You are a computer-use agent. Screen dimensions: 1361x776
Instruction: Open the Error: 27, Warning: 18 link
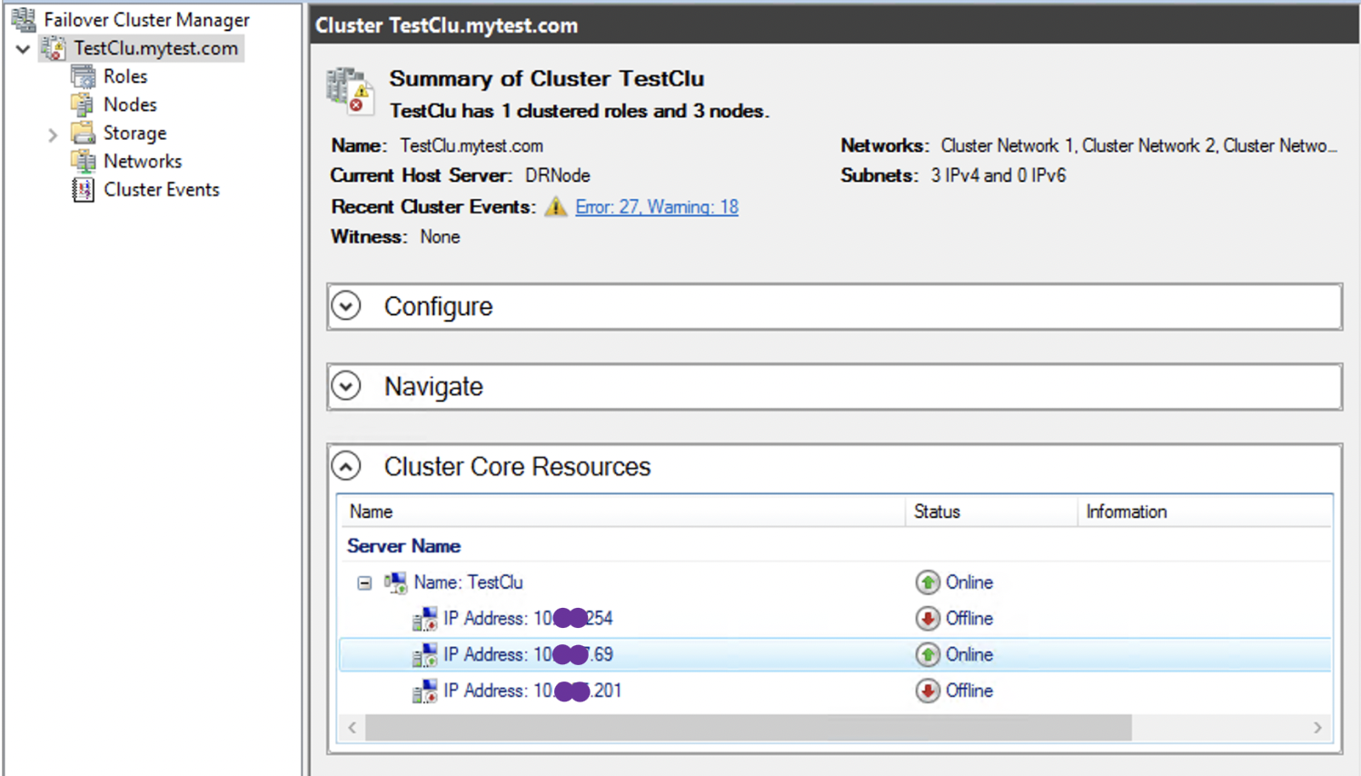tap(657, 206)
